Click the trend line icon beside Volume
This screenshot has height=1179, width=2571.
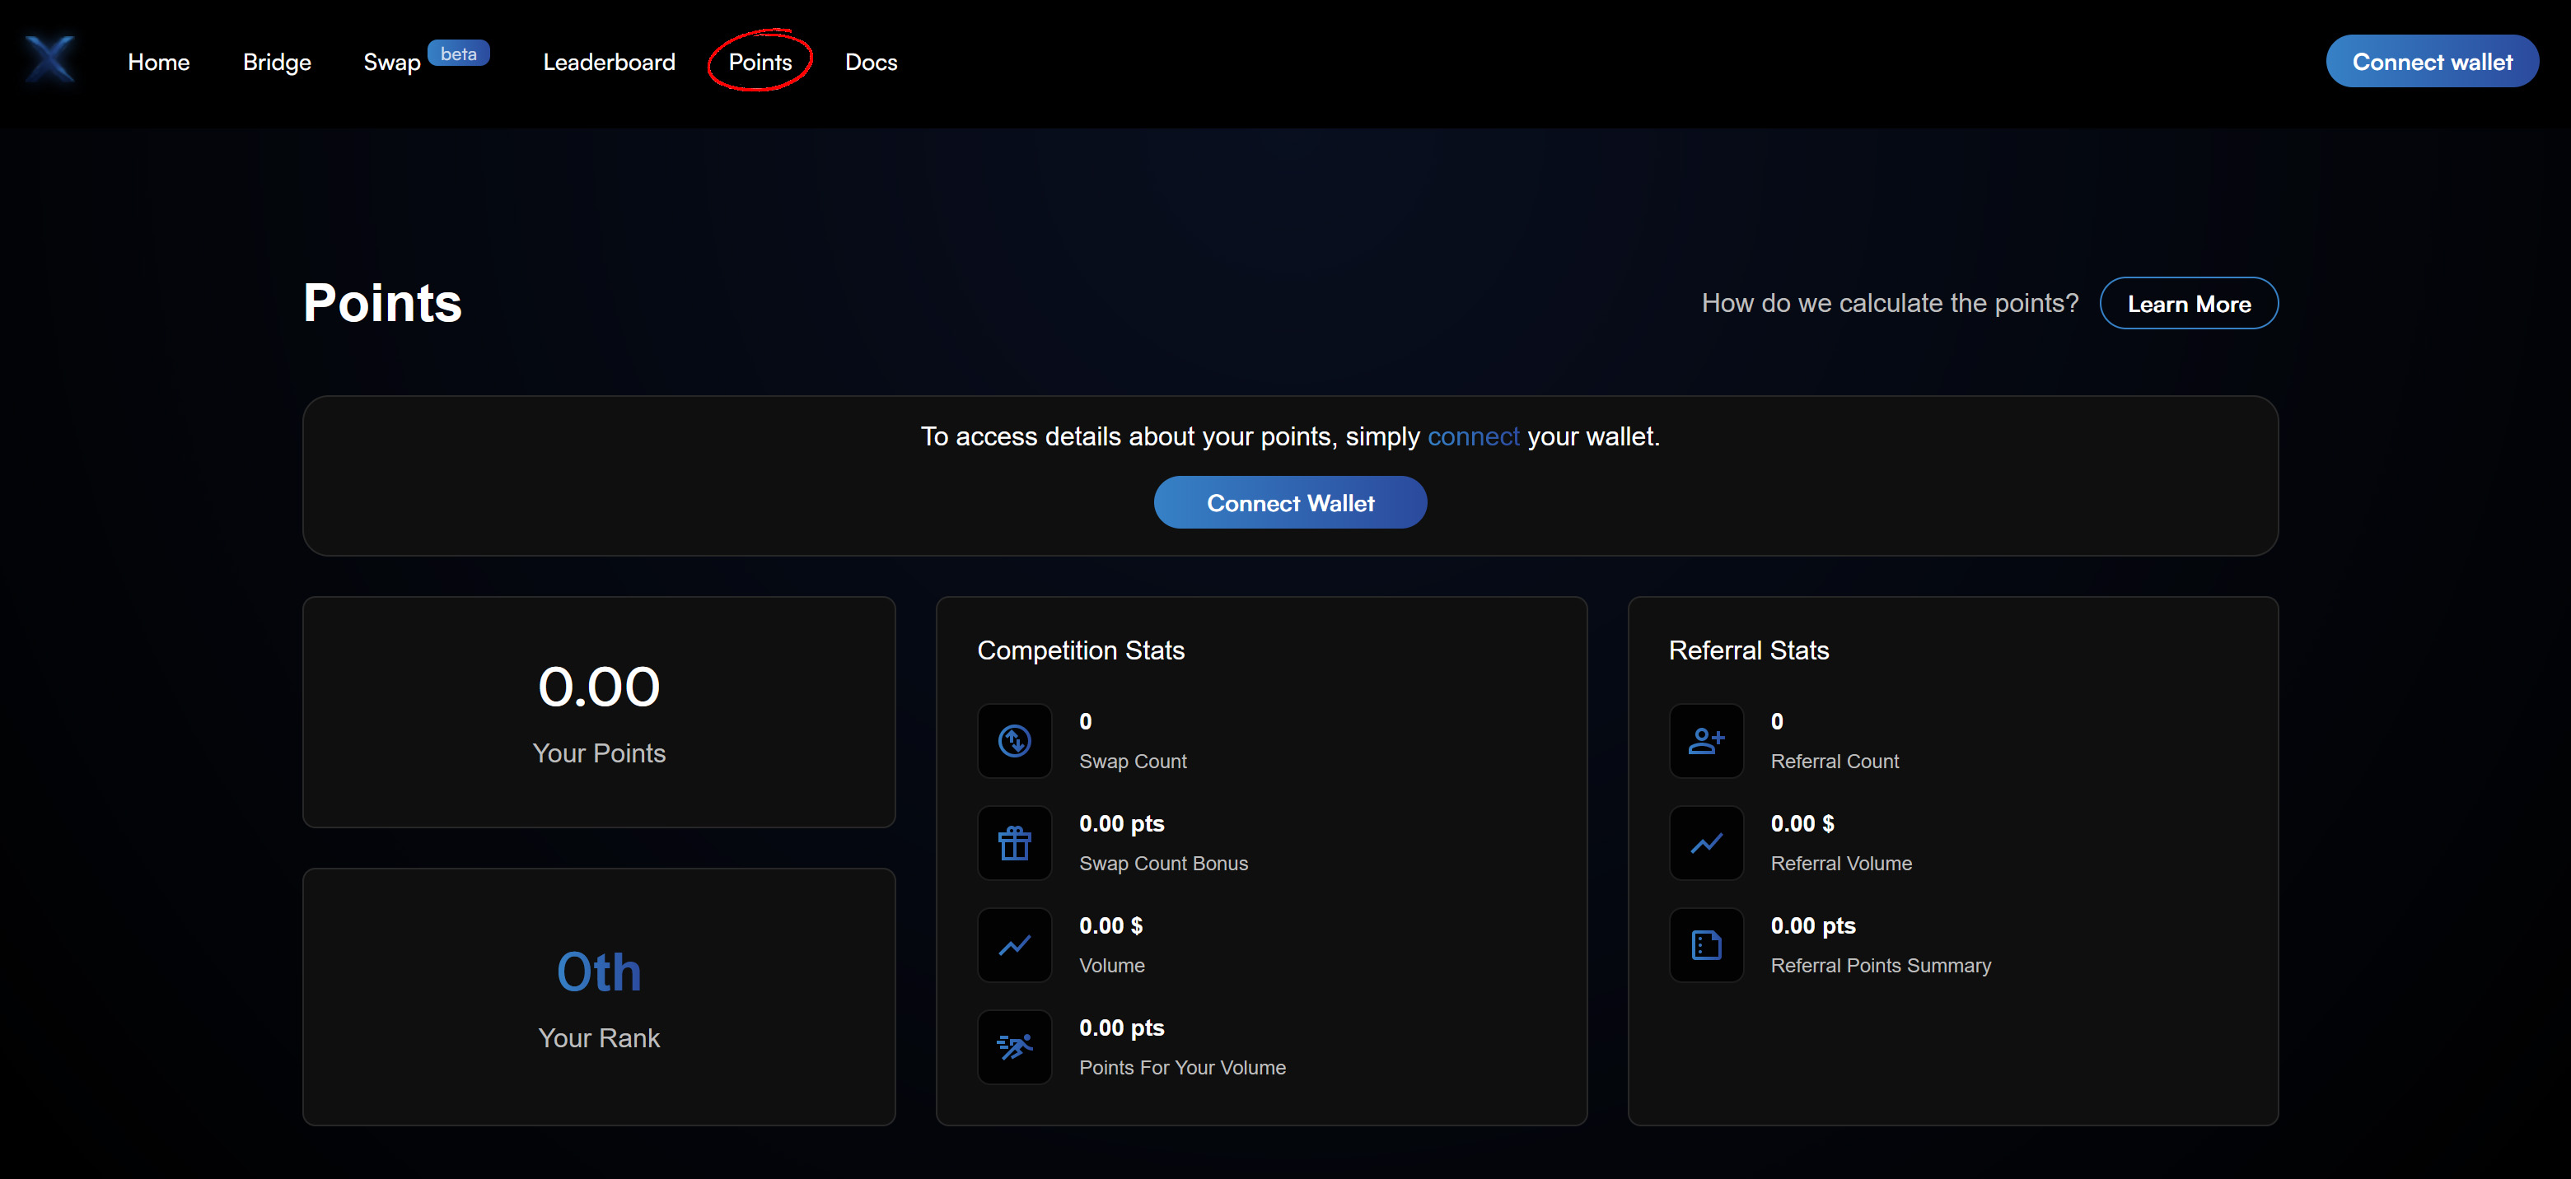coord(1014,944)
